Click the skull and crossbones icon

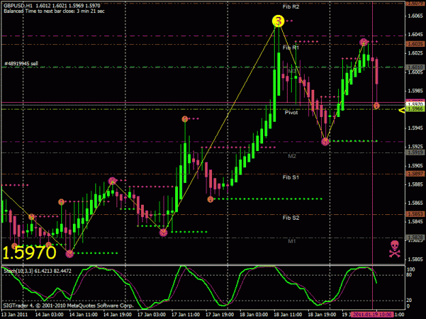395,249
